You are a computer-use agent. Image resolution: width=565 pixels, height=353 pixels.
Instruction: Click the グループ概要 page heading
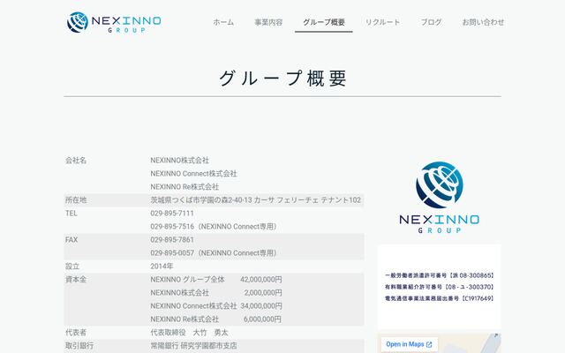click(282, 79)
